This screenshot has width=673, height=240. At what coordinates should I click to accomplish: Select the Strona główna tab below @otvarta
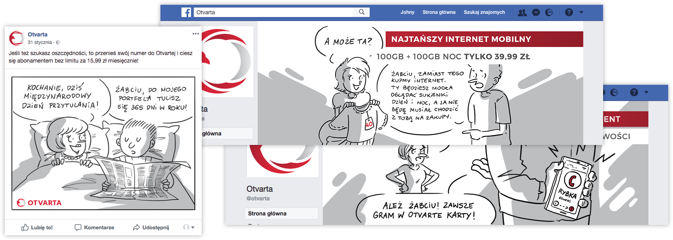(282, 213)
